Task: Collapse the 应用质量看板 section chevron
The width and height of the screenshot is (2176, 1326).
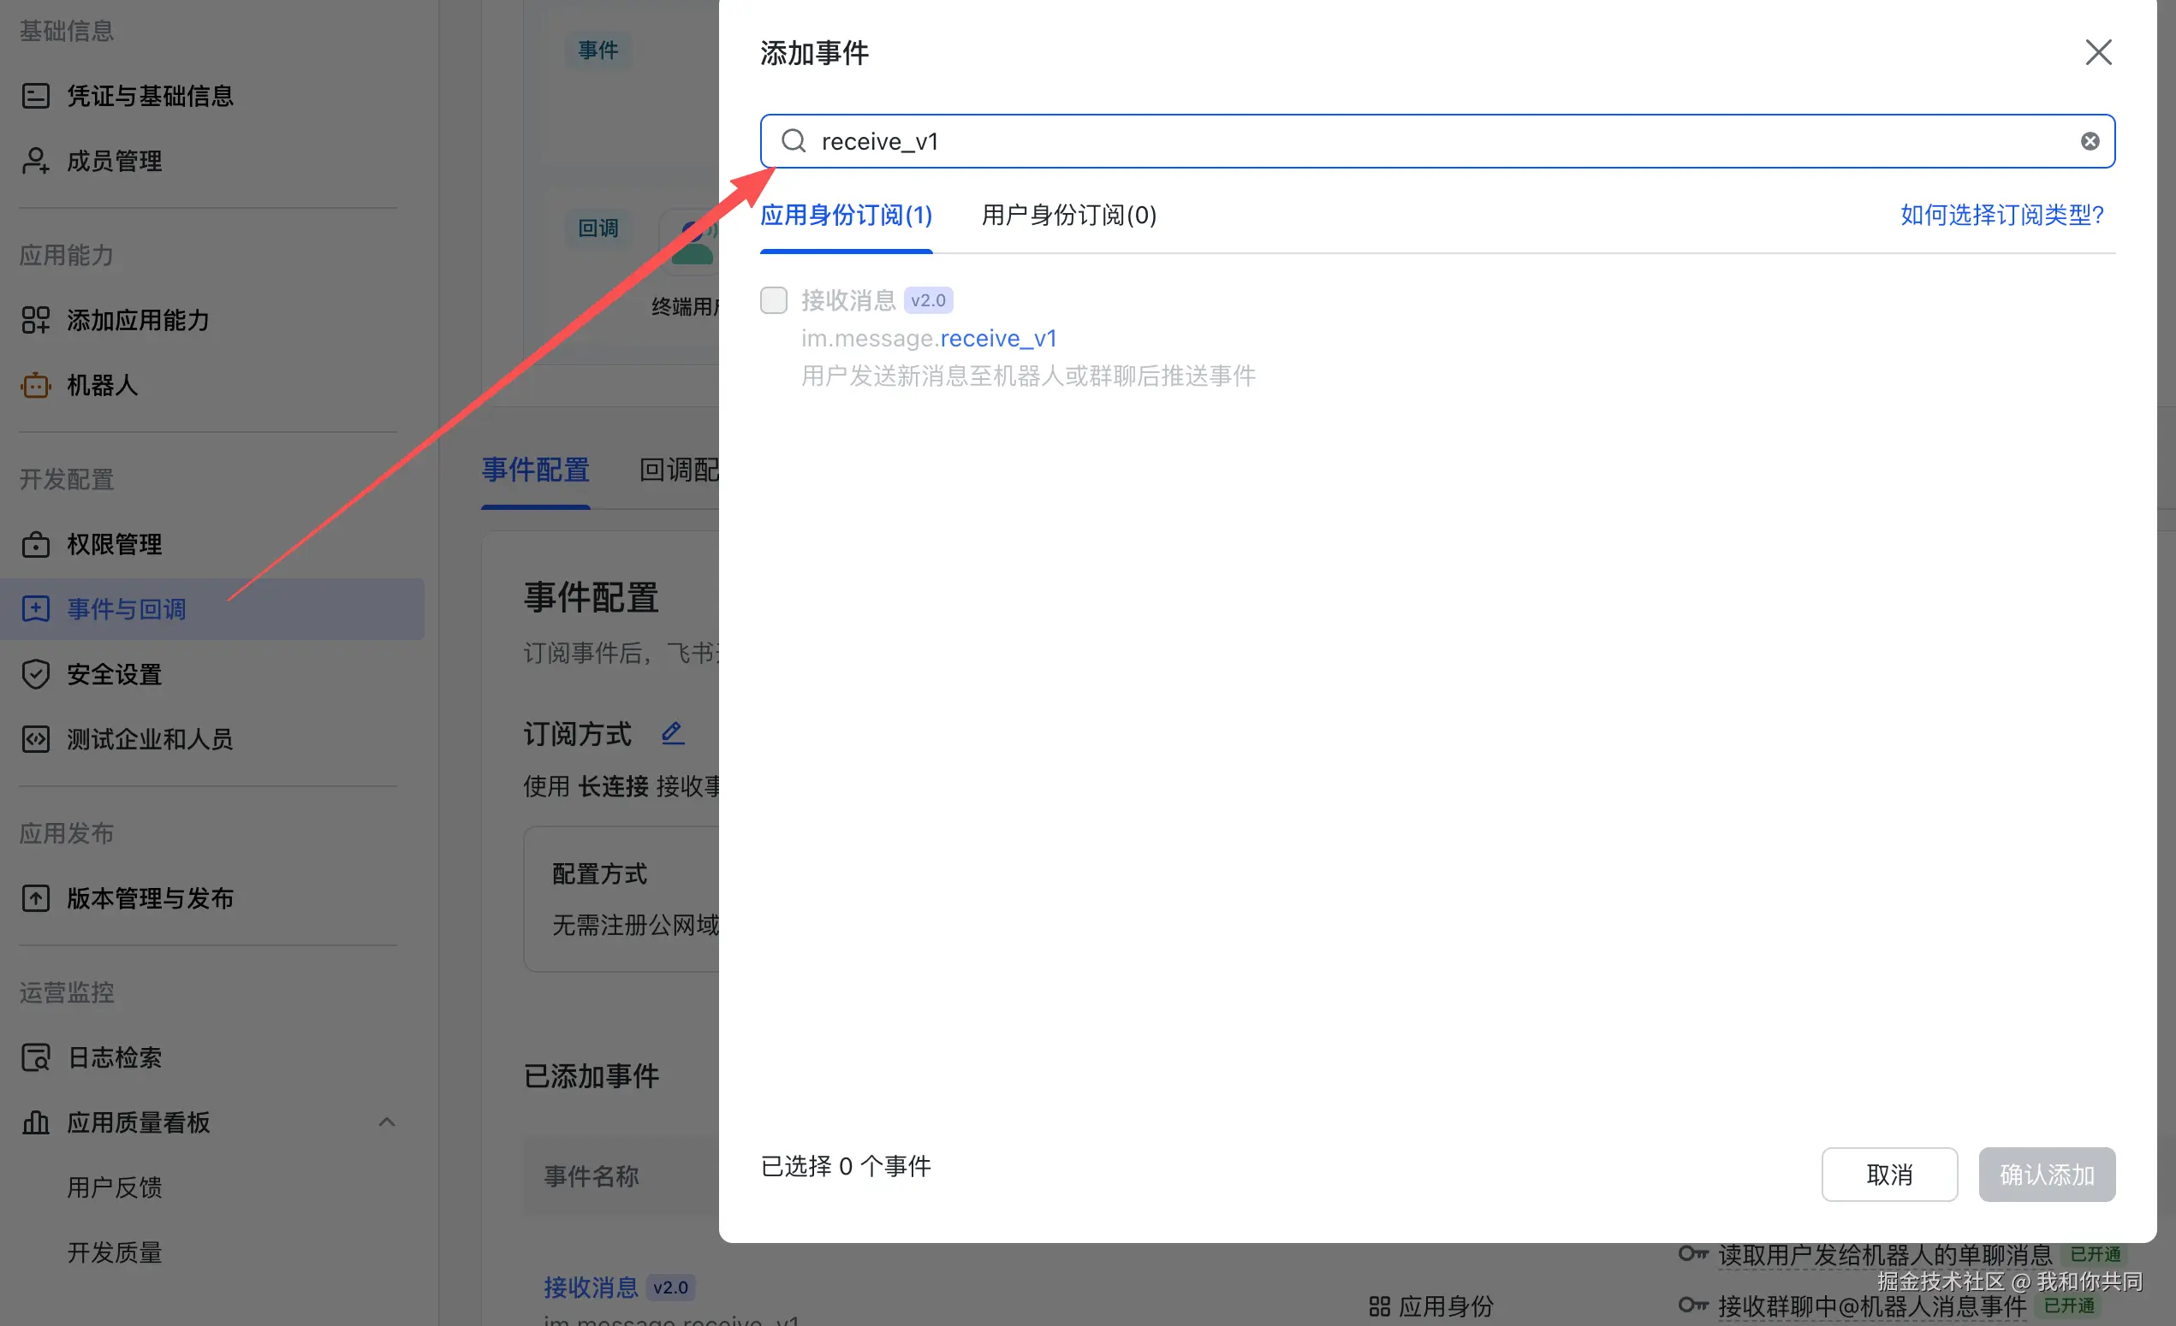Action: point(386,1122)
